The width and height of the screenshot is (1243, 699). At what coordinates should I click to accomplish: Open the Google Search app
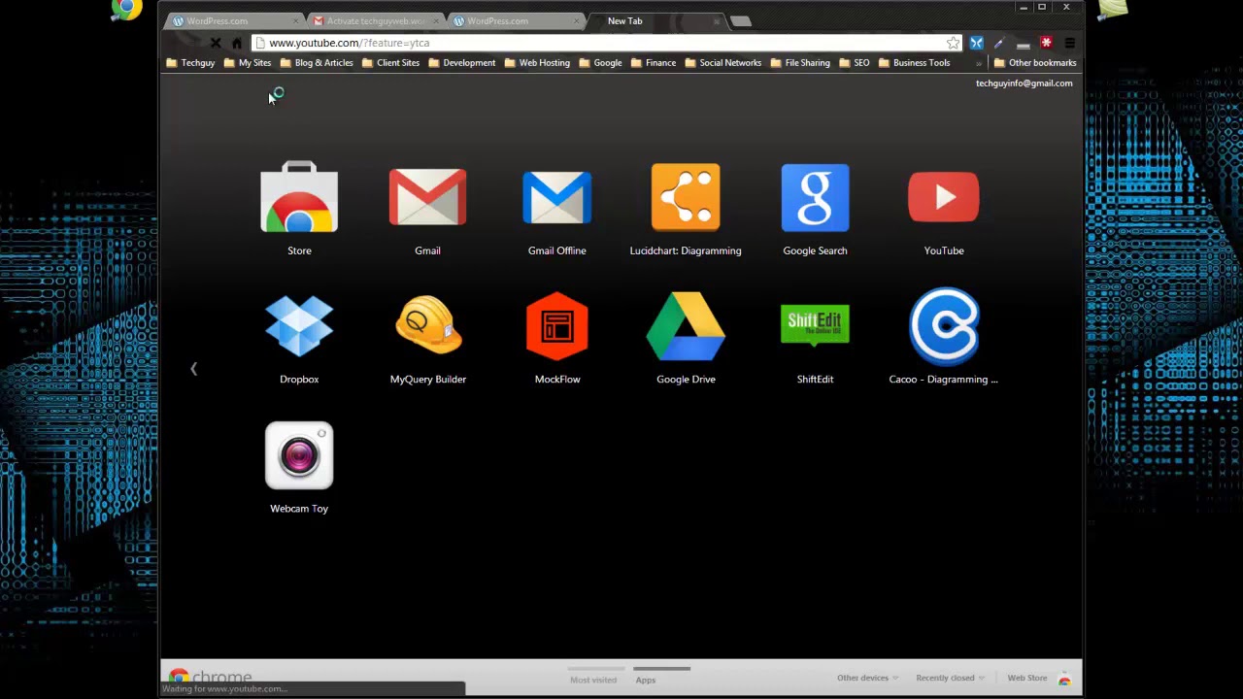(815, 198)
